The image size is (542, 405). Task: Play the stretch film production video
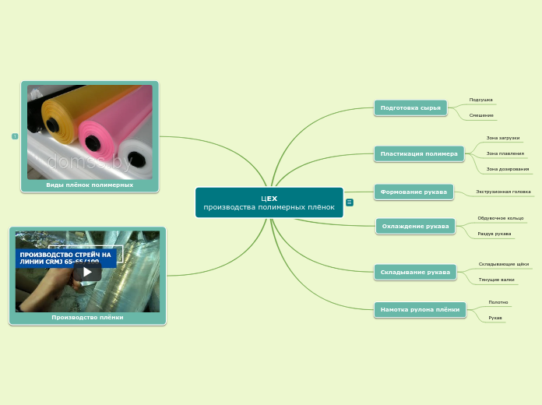pyautogui.click(x=87, y=272)
